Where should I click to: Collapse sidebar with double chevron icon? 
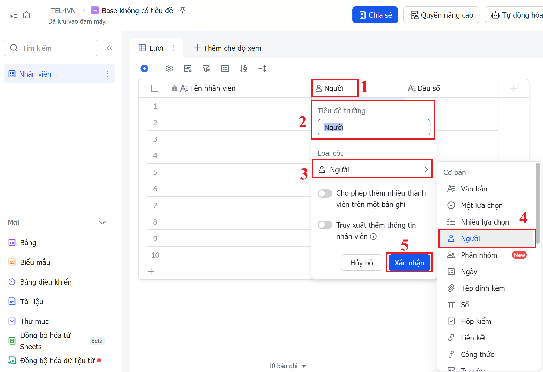[x=110, y=48]
